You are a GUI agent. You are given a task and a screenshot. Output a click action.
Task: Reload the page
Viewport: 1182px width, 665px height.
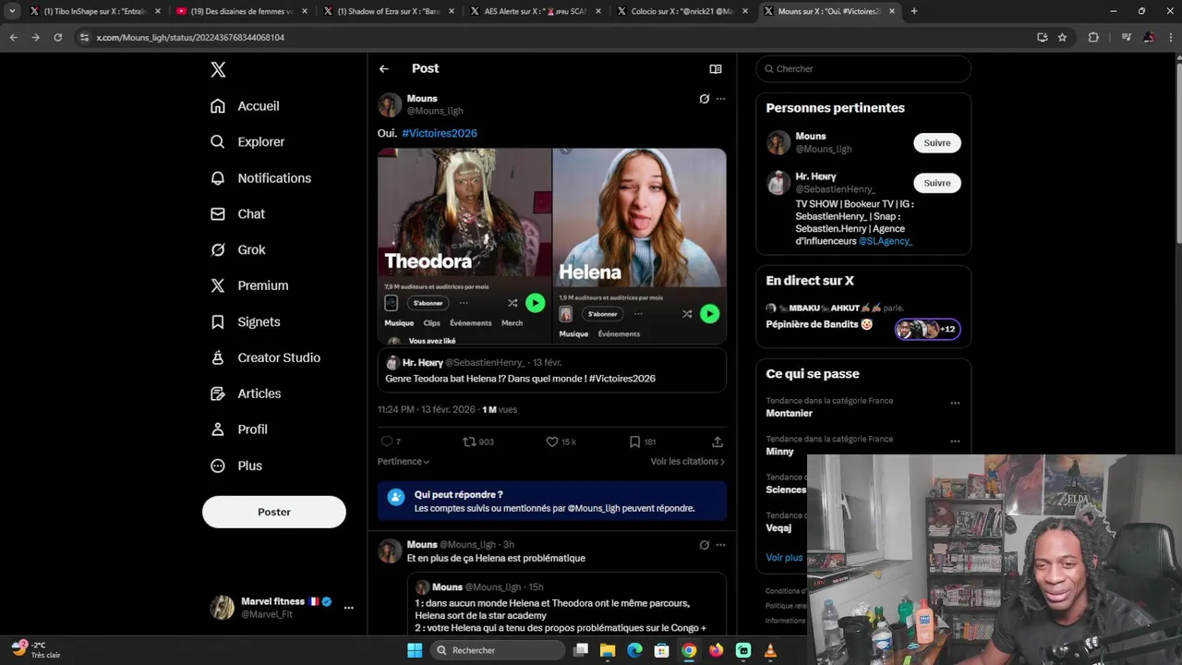57,37
